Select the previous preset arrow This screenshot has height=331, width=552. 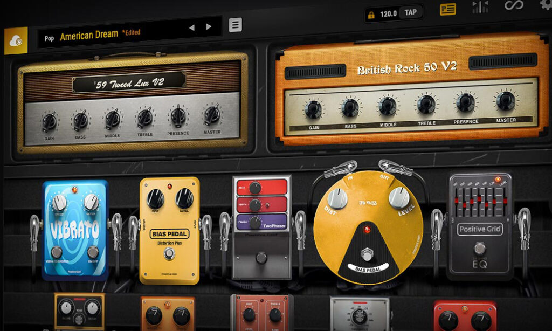tap(192, 27)
